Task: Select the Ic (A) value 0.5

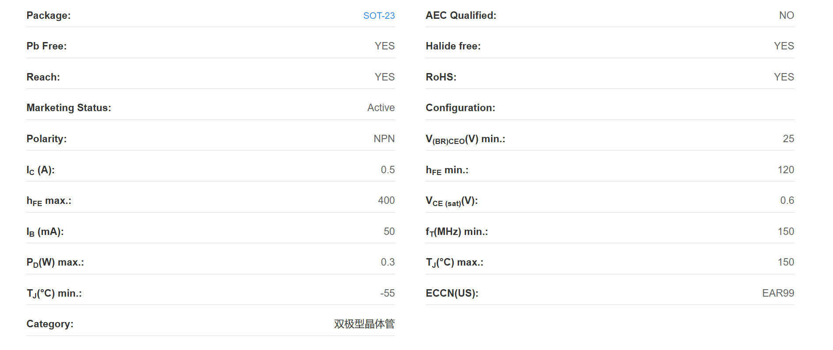Action: click(388, 170)
